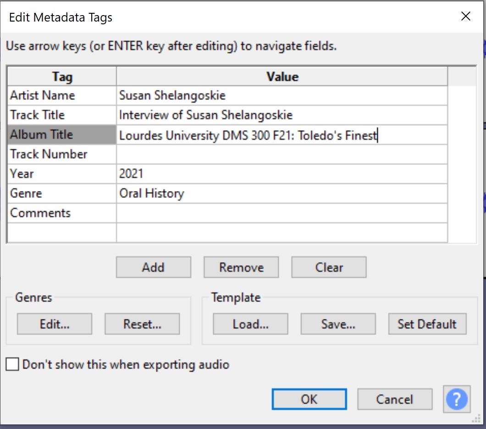Edit the Track Title value cell
Image resolution: width=486 pixels, height=429 pixels.
pos(282,115)
